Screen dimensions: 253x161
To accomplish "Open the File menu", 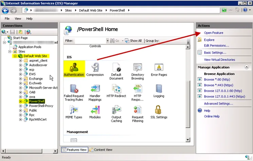I will tap(7, 19).
